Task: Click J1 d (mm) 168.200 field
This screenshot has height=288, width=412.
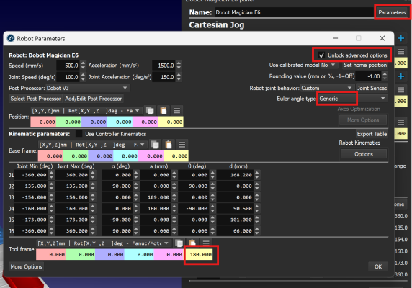Action: tap(236, 175)
